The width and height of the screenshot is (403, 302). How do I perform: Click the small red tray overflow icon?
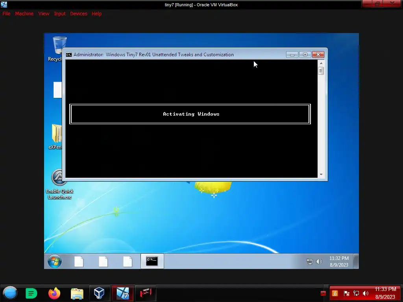[x=324, y=293]
